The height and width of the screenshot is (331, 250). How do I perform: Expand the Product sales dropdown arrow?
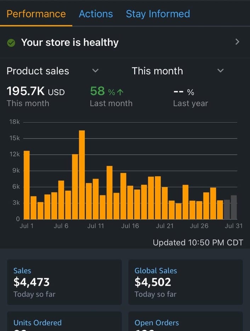tap(95, 71)
